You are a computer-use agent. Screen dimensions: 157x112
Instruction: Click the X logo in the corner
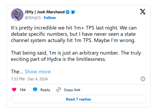[x=143, y=12]
